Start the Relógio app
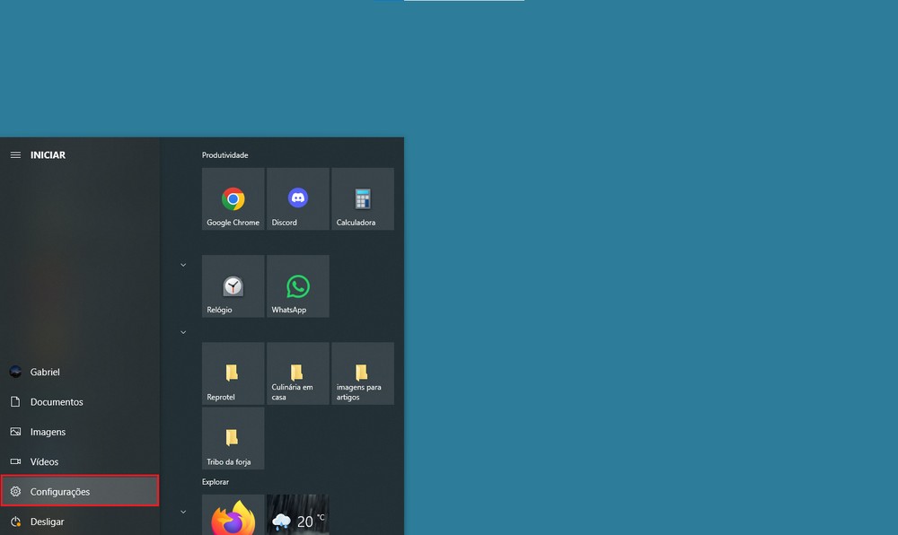This screenshot has height=535, width=898. [233, 285]
